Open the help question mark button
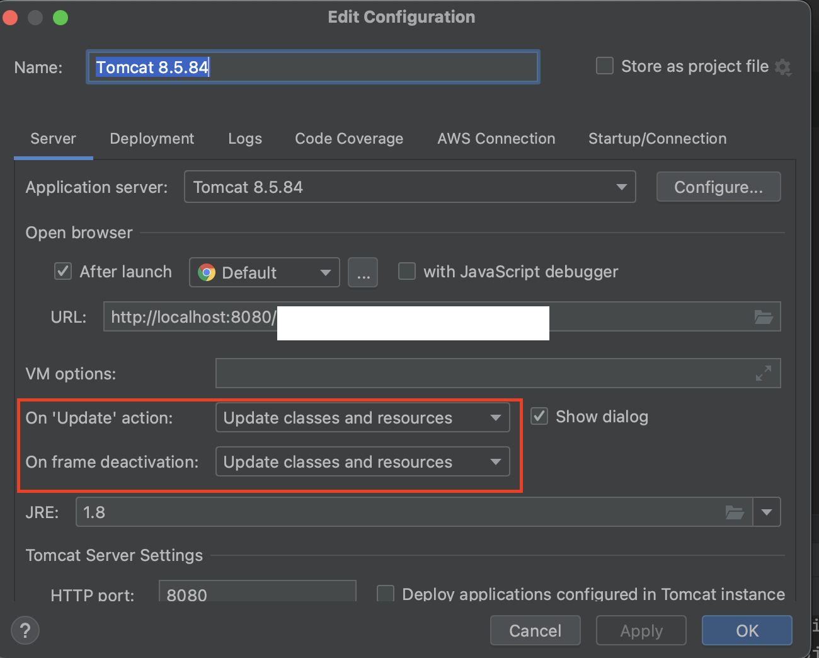Viewport: 819px width, 658px height. coord(25,630)
